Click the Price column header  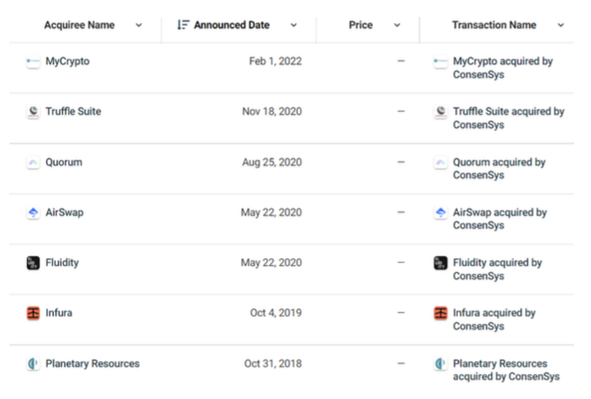(x=360, y=25)
